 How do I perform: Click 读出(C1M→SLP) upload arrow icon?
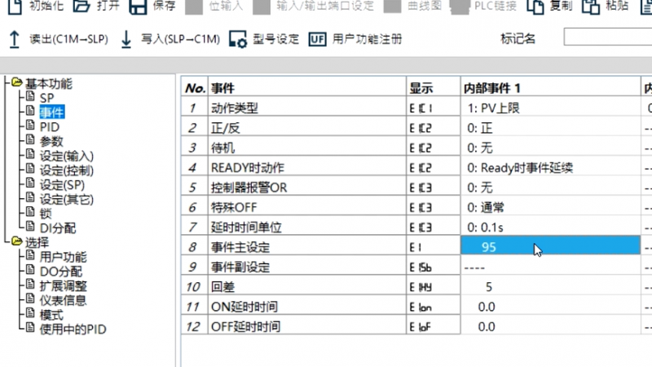pos(14,39)
